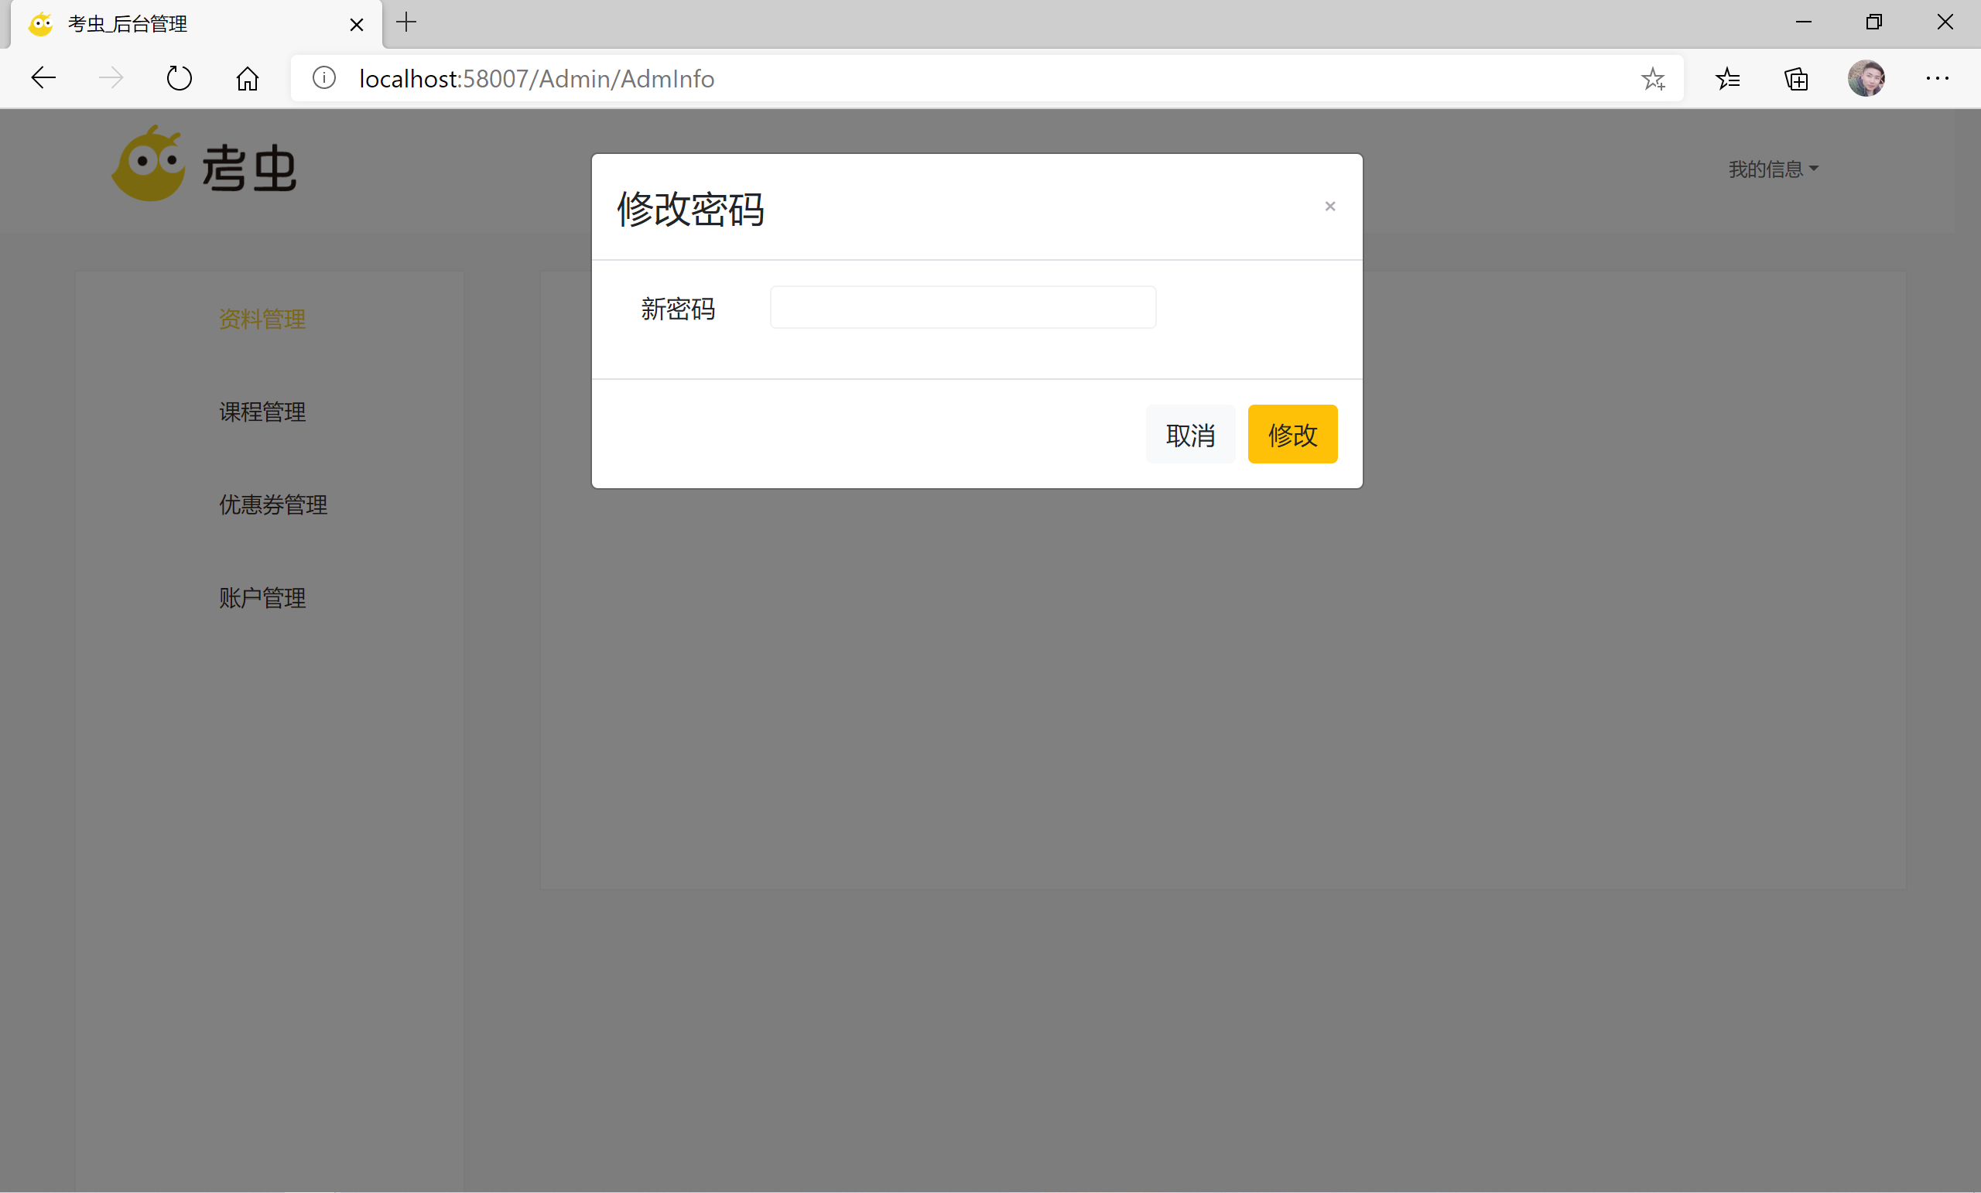Go to browser home page

coord(247,78)
